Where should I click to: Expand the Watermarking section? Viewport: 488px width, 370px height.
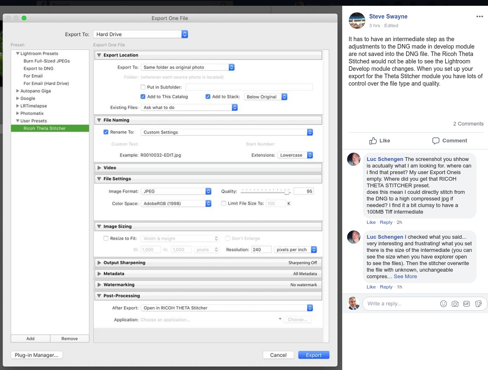click(x=99, y=285)
